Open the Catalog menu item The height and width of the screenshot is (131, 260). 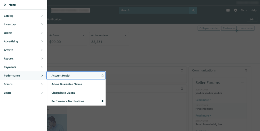pos(24,16)
